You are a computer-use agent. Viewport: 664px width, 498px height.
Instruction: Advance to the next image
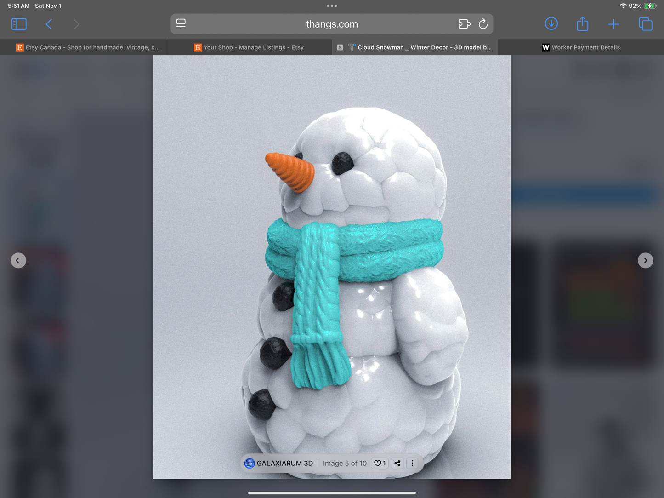point(645,260)
